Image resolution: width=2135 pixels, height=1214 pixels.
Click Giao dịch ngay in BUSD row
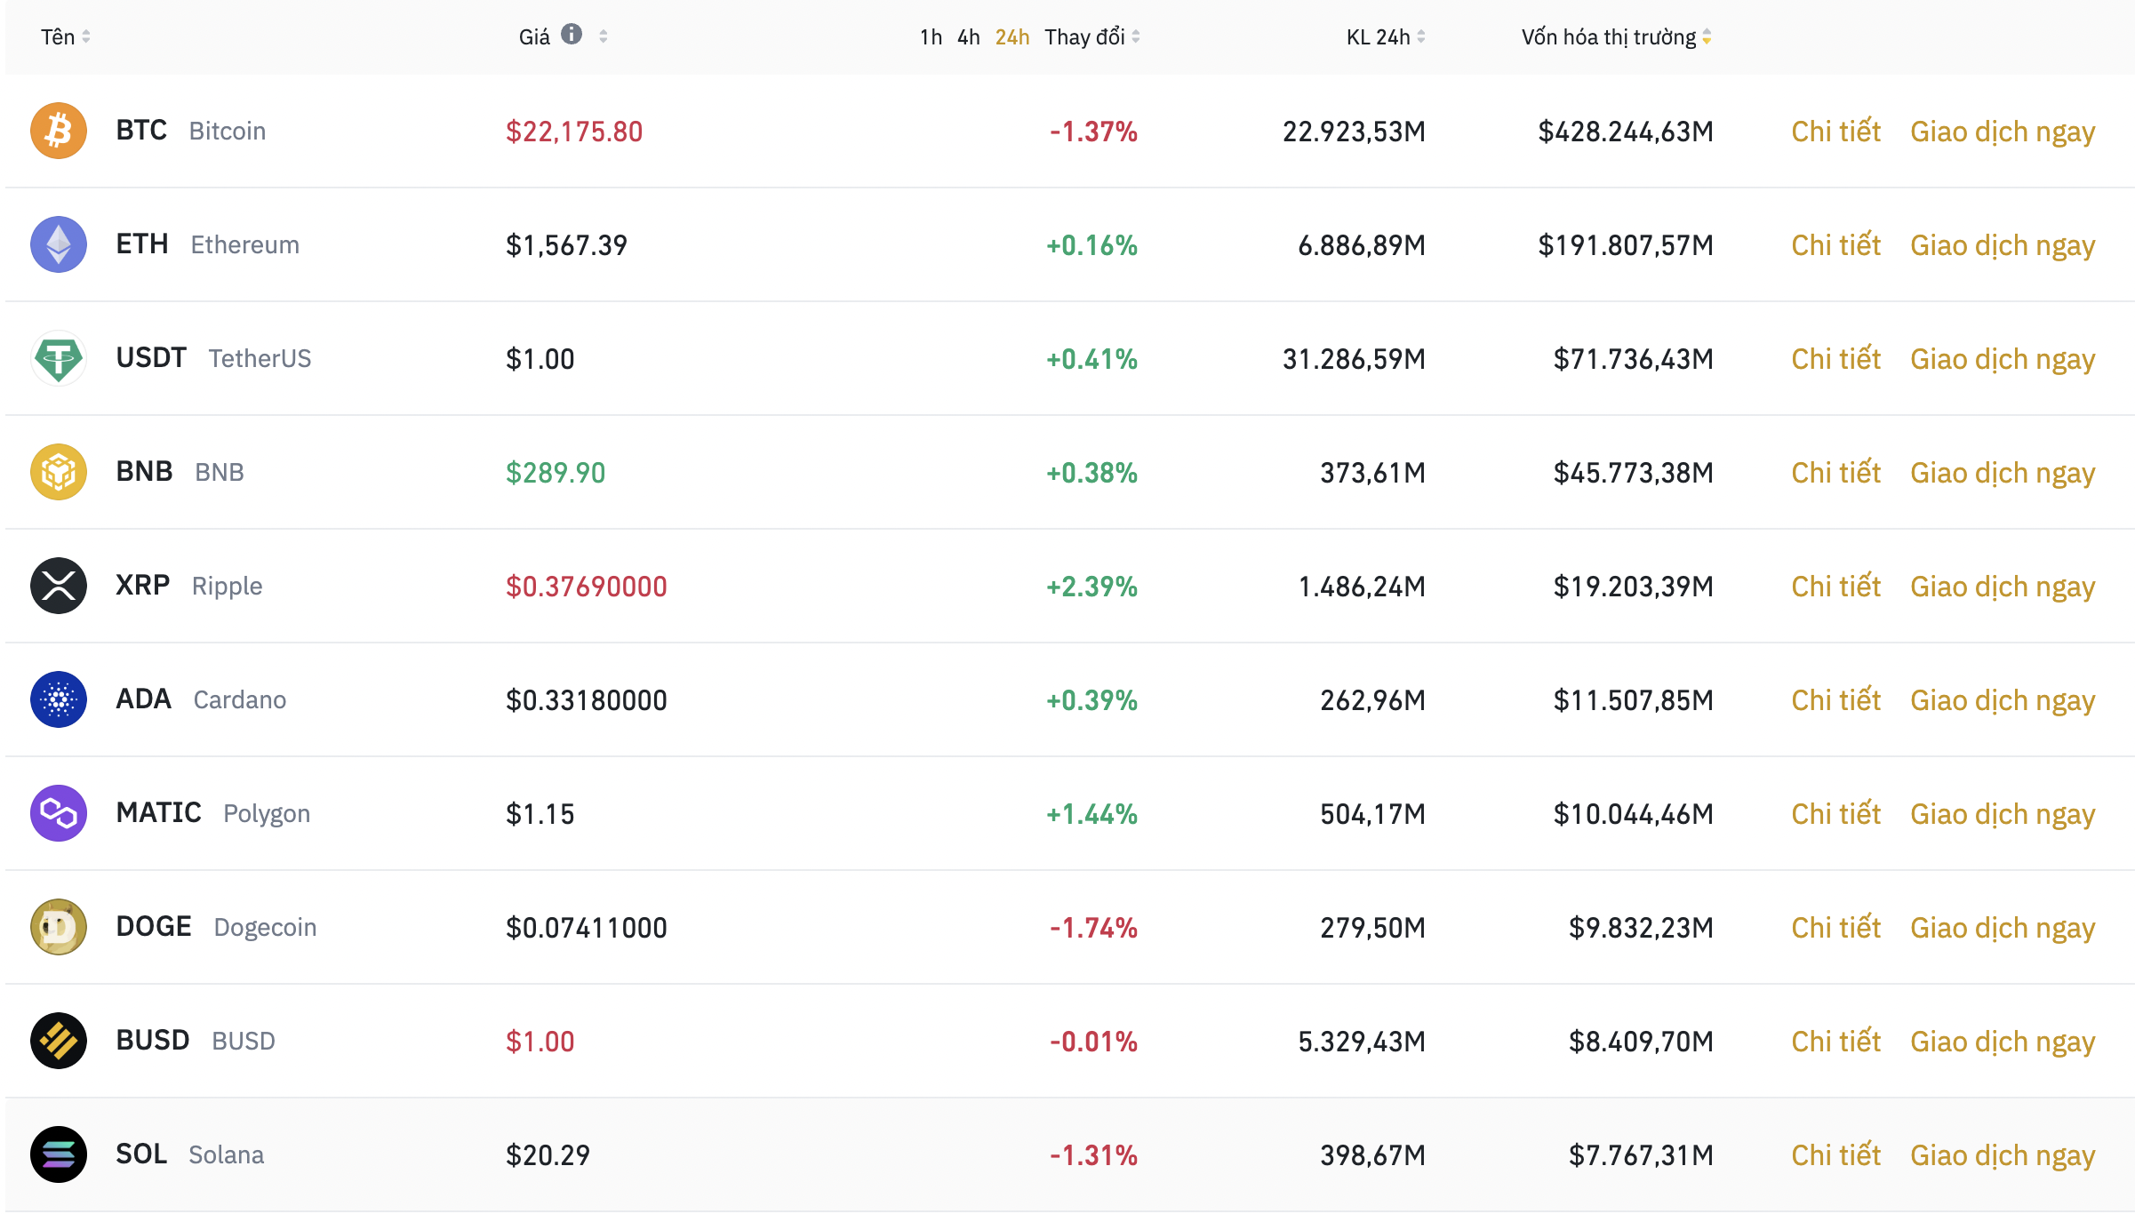coord(2003,1042)
